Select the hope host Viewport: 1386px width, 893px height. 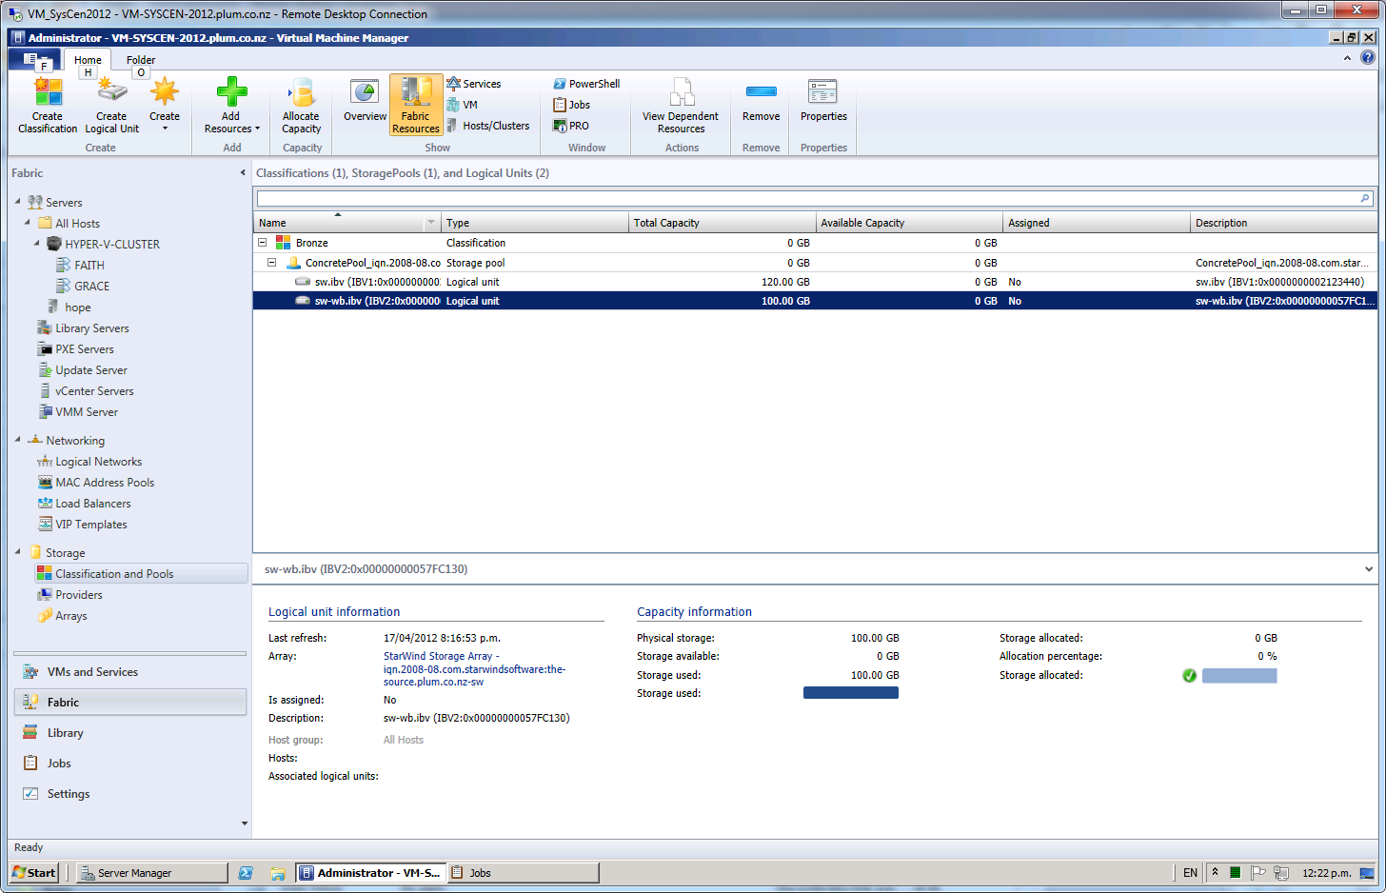tap(78, 308)
